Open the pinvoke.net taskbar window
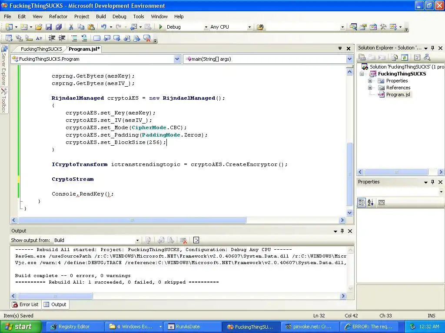Image resolution: width=445 pixels, height=333 pixels. (x=310, y=326)
